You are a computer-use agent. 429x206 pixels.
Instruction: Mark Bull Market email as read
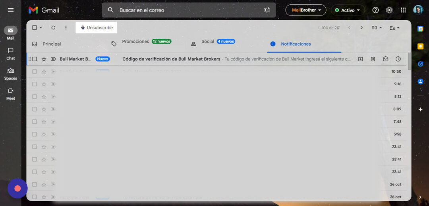(x=385, y=59)
